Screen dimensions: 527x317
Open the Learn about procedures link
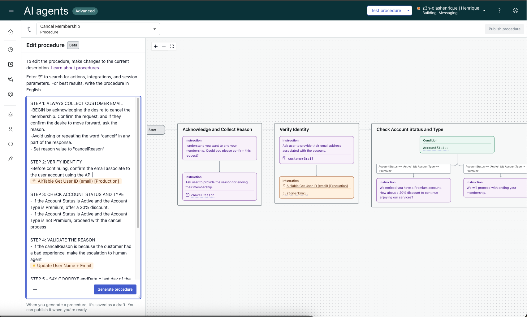click(75, 68)
